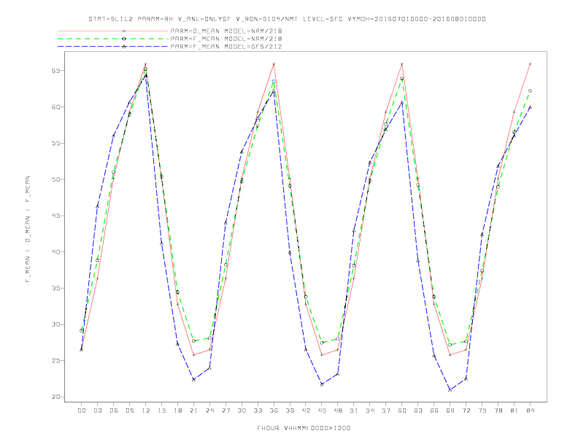Click the x-axis forecast hour label 12

tap(146, 410)
